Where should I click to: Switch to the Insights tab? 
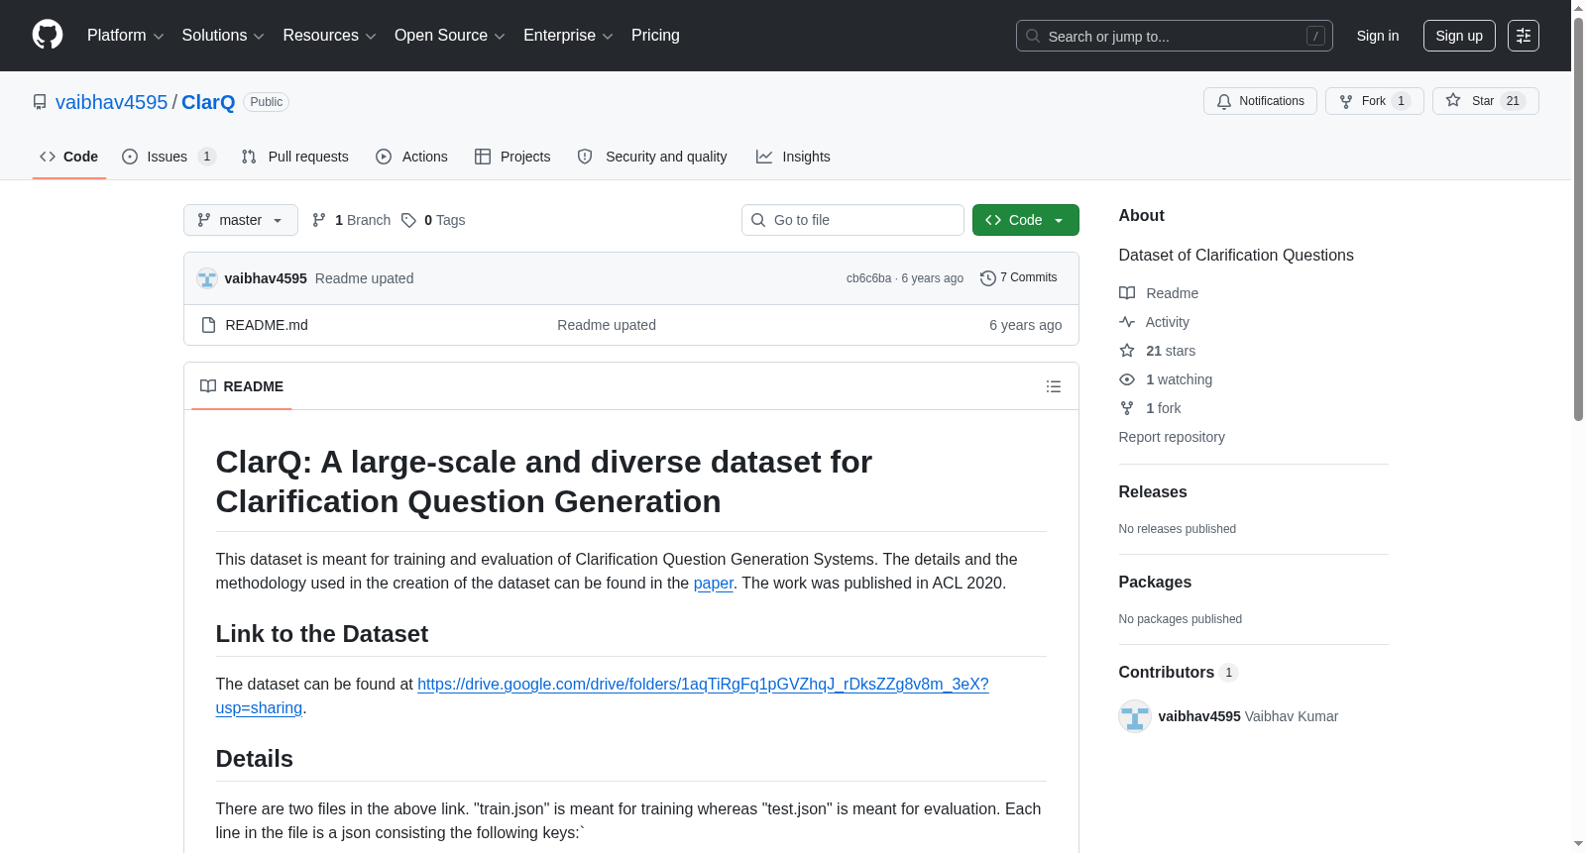(x=793, y=157)
